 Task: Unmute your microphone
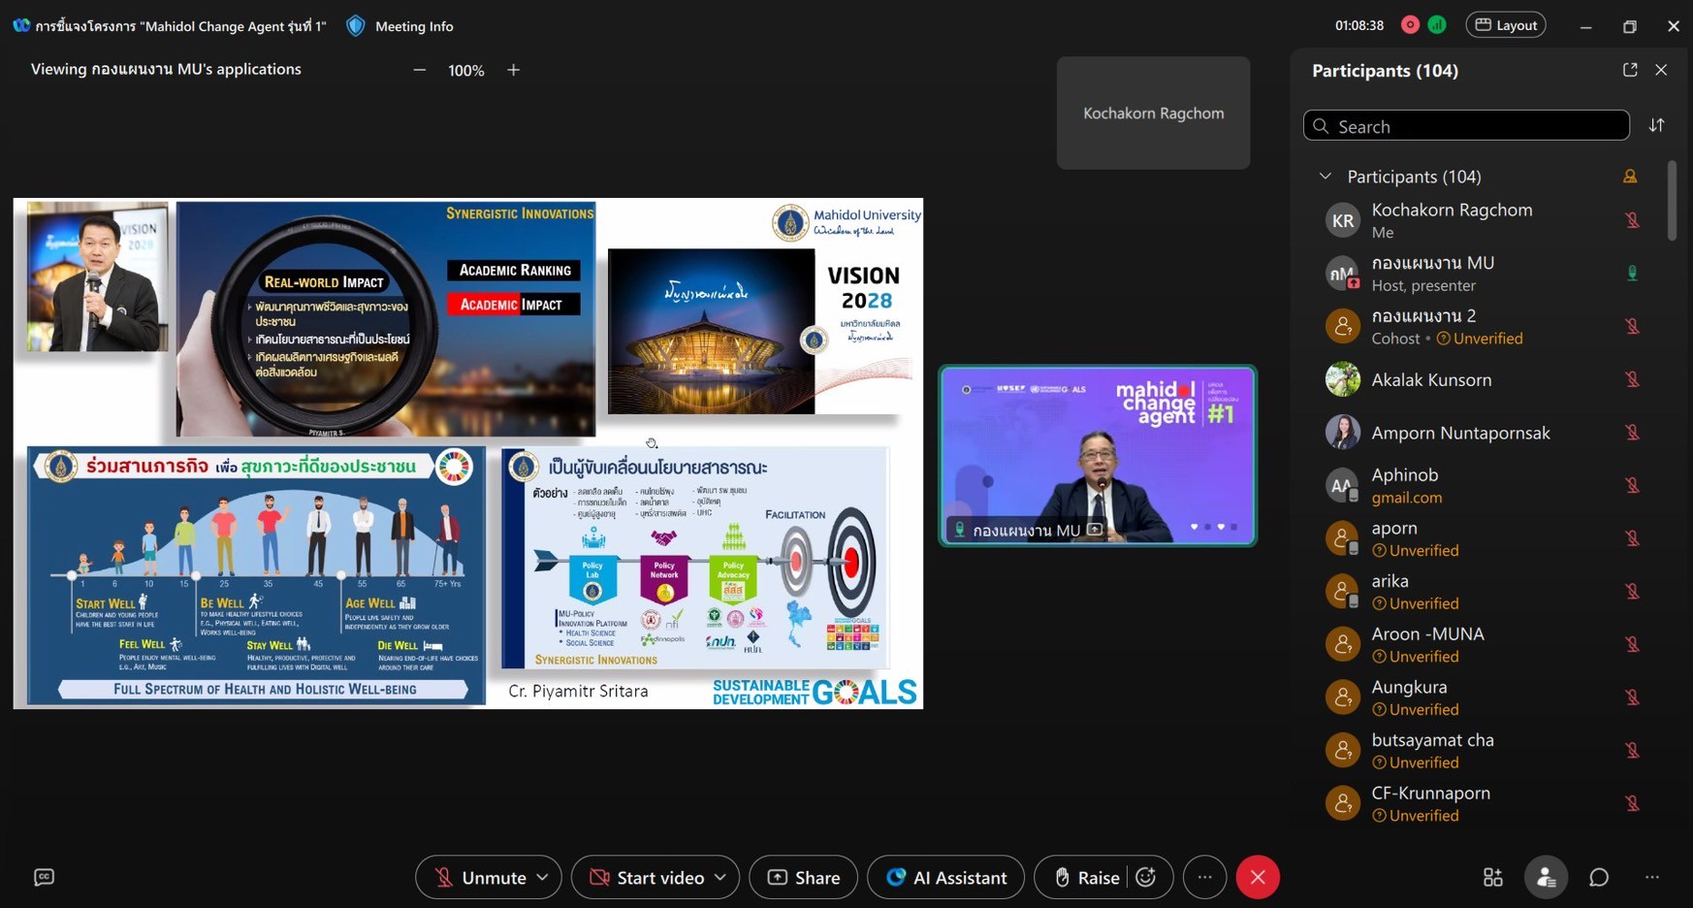(x=480, y=877)
